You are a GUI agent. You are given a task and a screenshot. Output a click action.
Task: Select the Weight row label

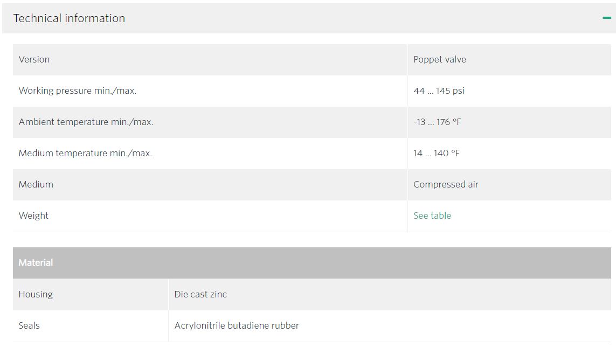(33, 216)
